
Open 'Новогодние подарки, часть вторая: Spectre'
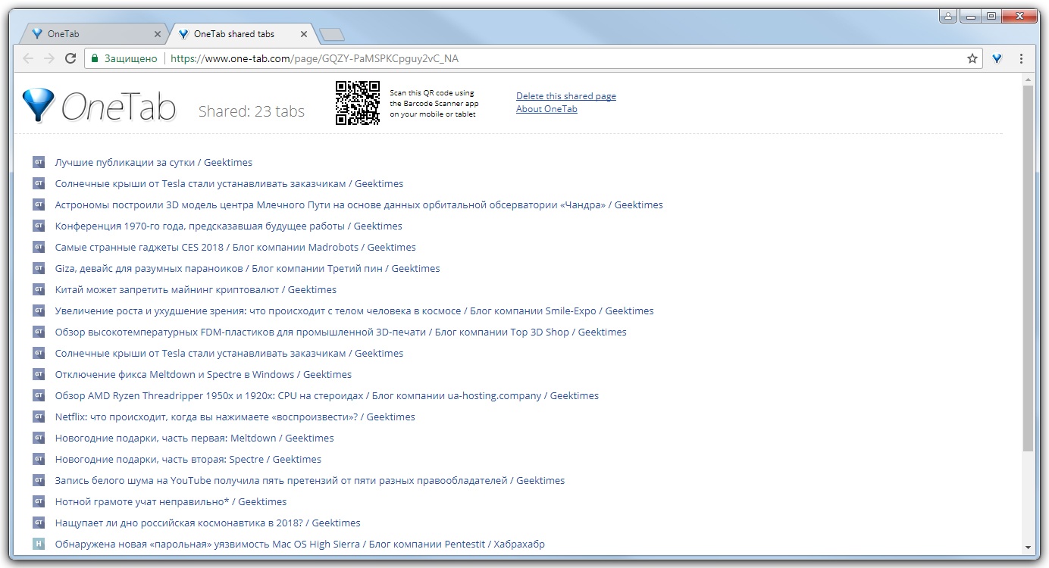point(188,459)
